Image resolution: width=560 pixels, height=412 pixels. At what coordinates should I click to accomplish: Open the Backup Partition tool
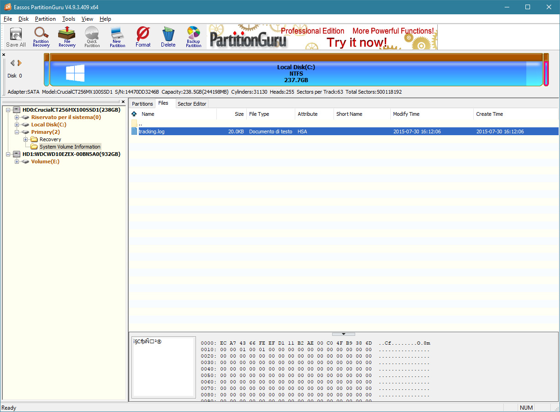(x=193, y=37)
